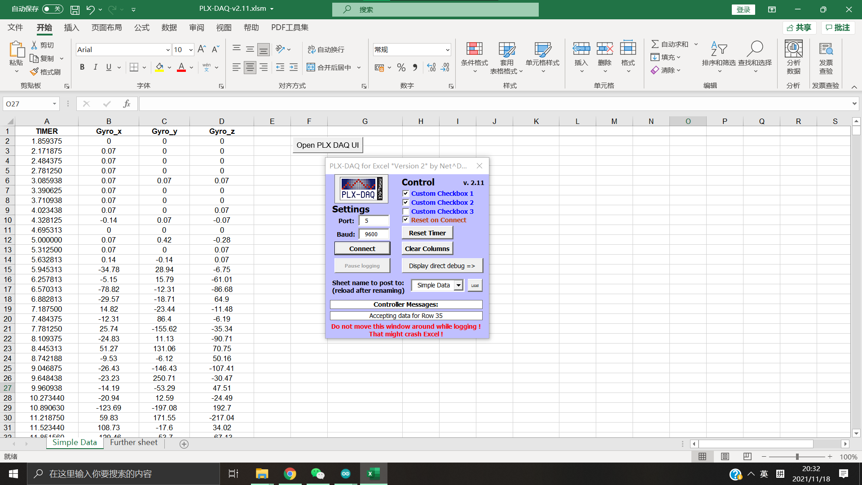This screenshot has height=485, width=862.
Task: Click the add new sheet plus button
Action: point(184,444)
